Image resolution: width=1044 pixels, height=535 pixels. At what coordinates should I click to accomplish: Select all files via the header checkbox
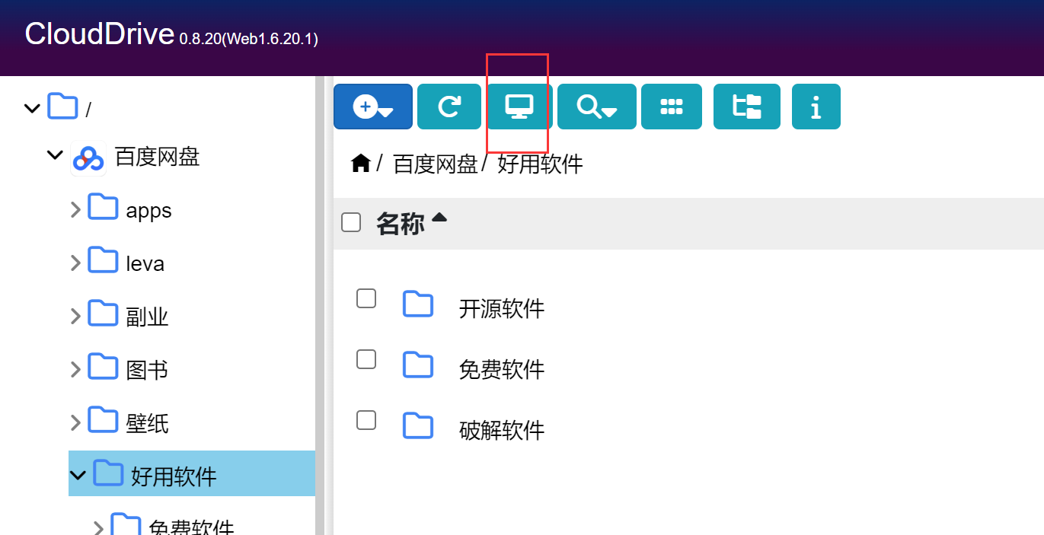coord(351,221)
